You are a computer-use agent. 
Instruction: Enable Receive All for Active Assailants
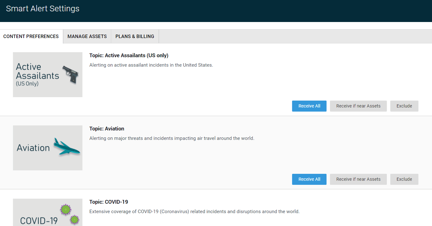pos(309,106)
